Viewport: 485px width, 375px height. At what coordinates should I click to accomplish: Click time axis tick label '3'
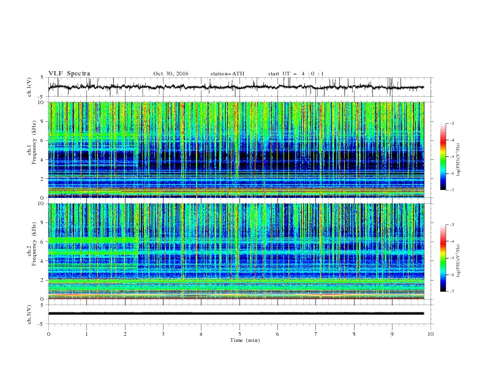[163, 334]
